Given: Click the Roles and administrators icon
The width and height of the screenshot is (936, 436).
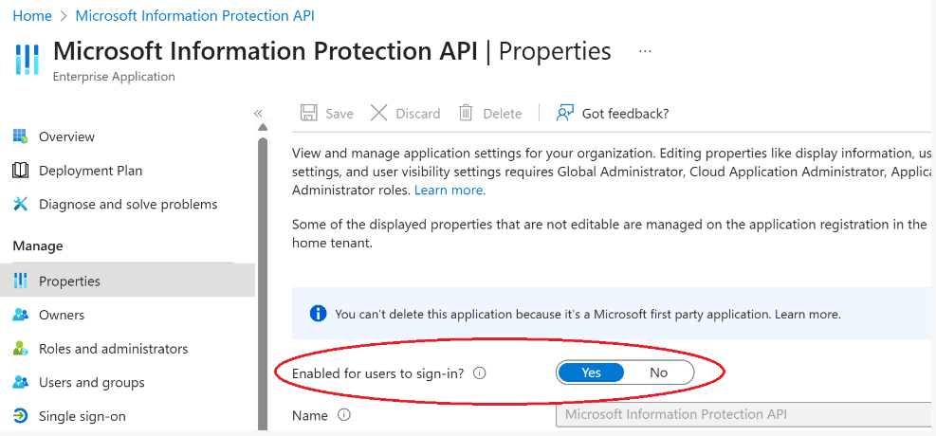Looking at the screenshot, I should (20, 348).
